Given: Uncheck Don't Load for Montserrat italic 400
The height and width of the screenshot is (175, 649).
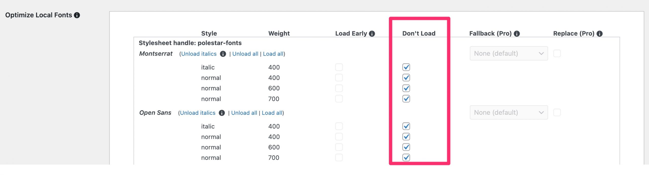Looking at the screenshot, I should (x=406, y=67).
